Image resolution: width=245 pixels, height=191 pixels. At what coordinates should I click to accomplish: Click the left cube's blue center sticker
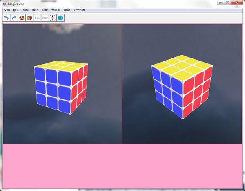(x=52, y=89)
